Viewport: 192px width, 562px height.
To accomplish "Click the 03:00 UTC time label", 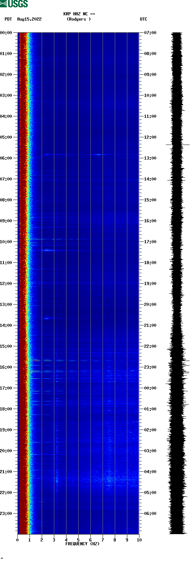I will tap(150, 451).
